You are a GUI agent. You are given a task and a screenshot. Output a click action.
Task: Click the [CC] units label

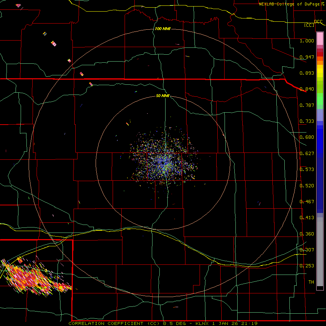click(309, 25)
